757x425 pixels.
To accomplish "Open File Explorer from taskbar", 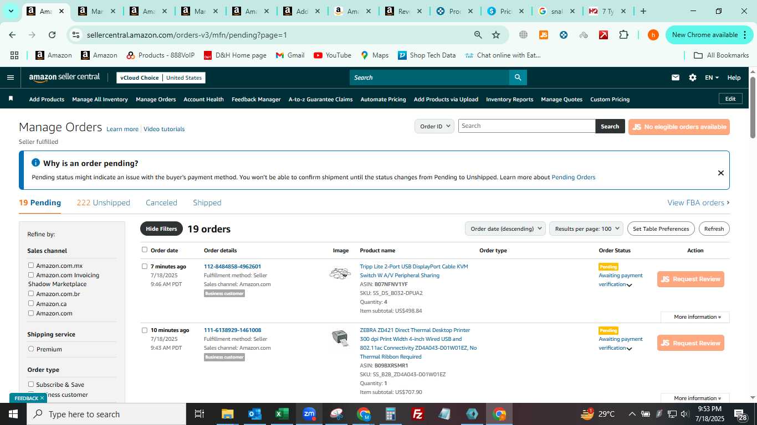I will (227, 414).
